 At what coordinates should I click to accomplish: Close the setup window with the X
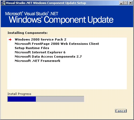click(131, 3)
